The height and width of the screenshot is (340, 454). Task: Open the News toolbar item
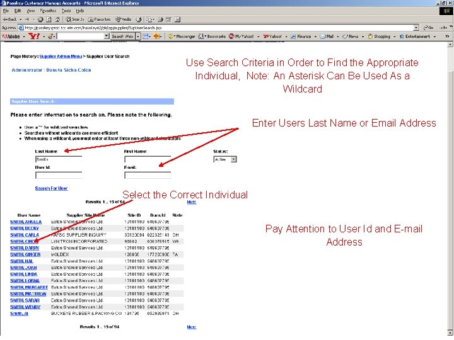click(x=351, y=37)
